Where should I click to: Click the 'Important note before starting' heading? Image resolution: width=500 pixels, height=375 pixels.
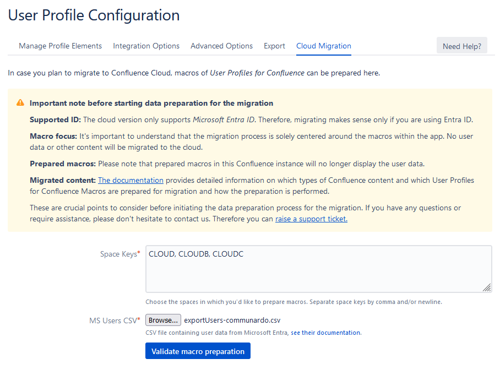pyautogui.click(x=151, y=103)
